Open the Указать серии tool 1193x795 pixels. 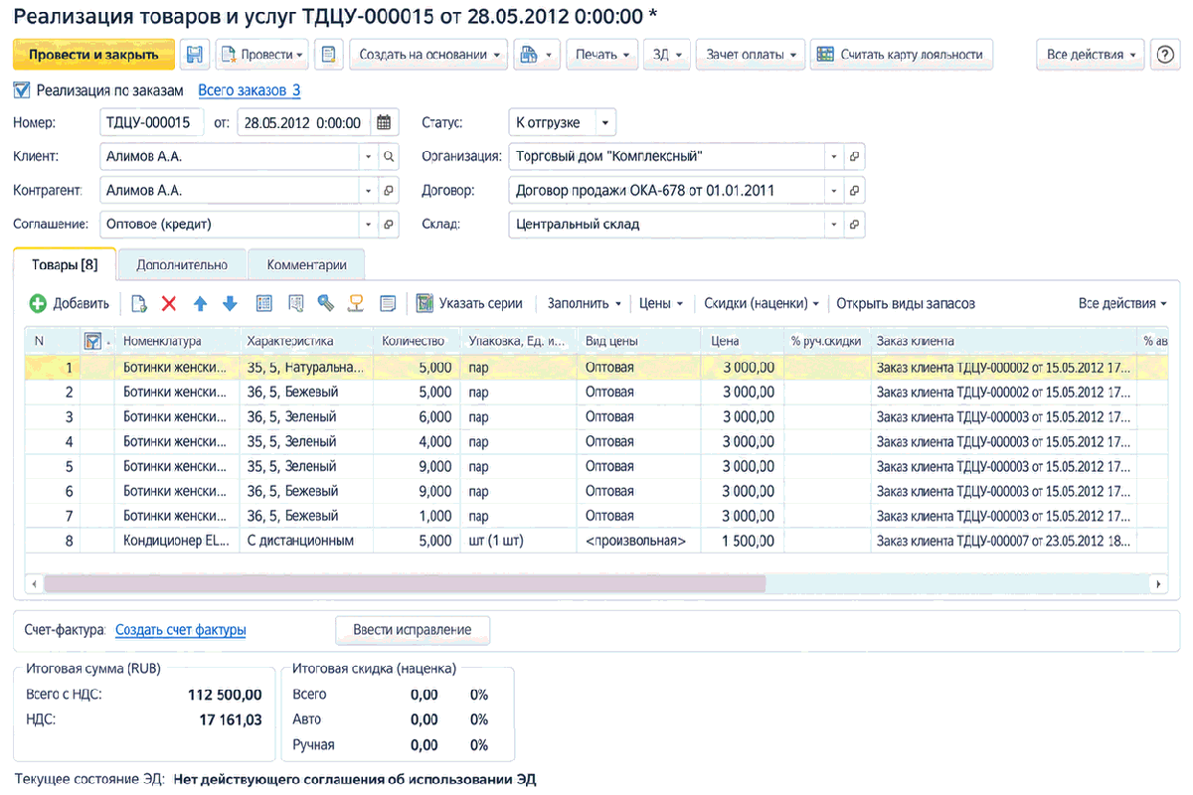[468, 303]
